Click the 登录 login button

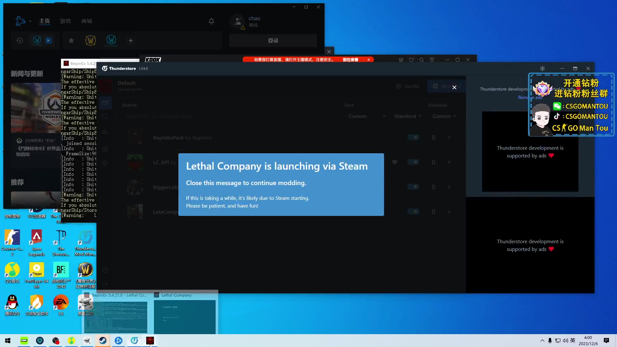coord(273,40)
